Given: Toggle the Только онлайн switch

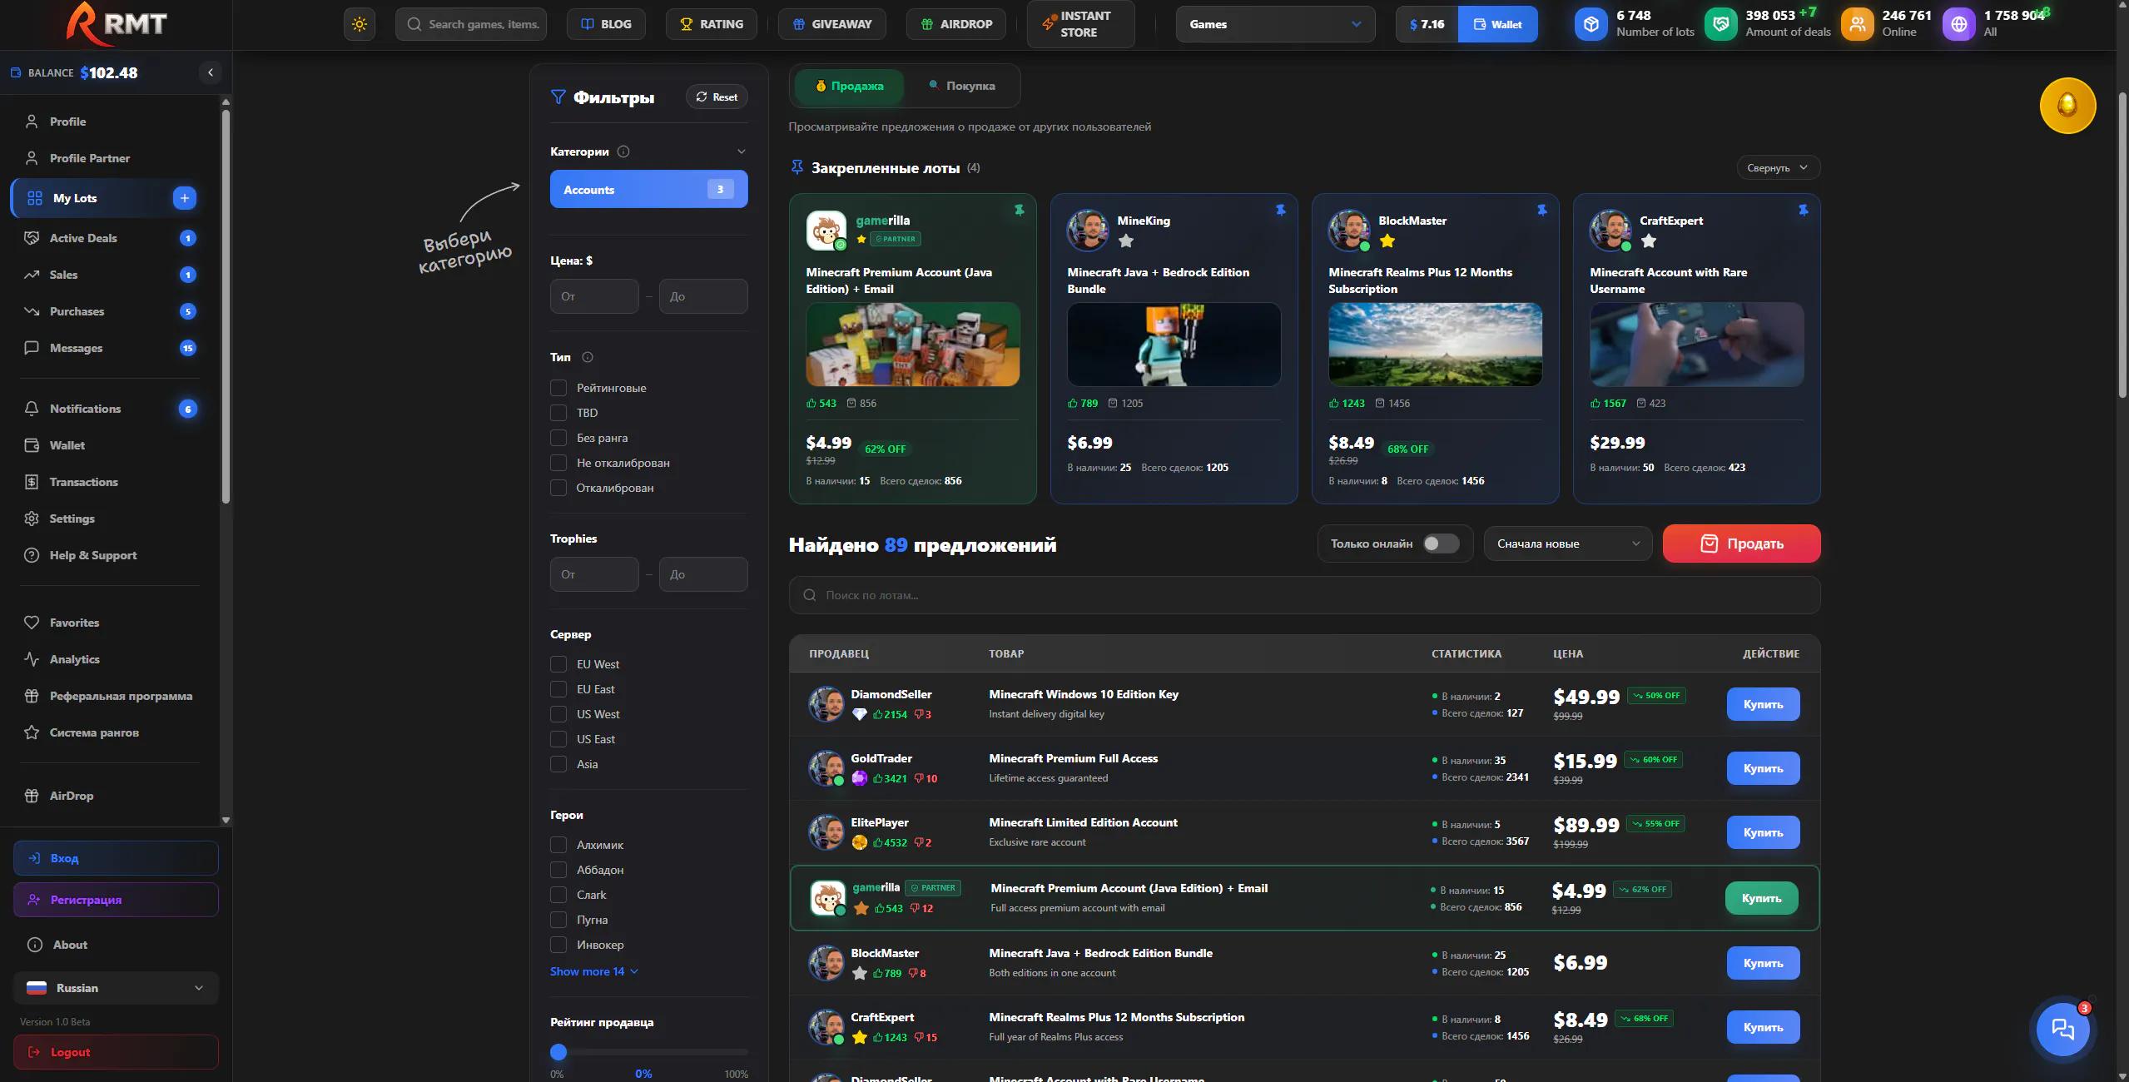Looking at the screenshot, I should pyautogui.click(x=1441, y=543).
